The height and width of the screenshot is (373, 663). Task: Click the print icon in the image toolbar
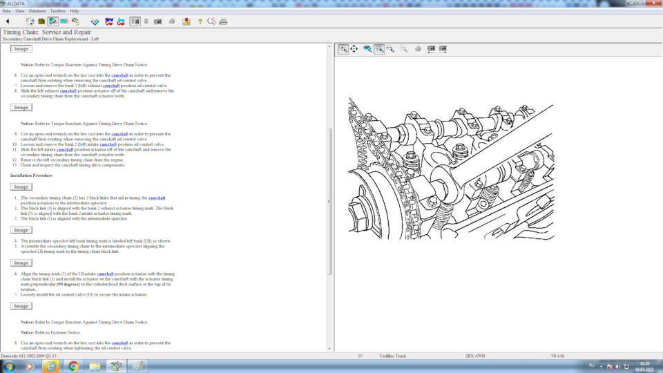tap(418, 49)
